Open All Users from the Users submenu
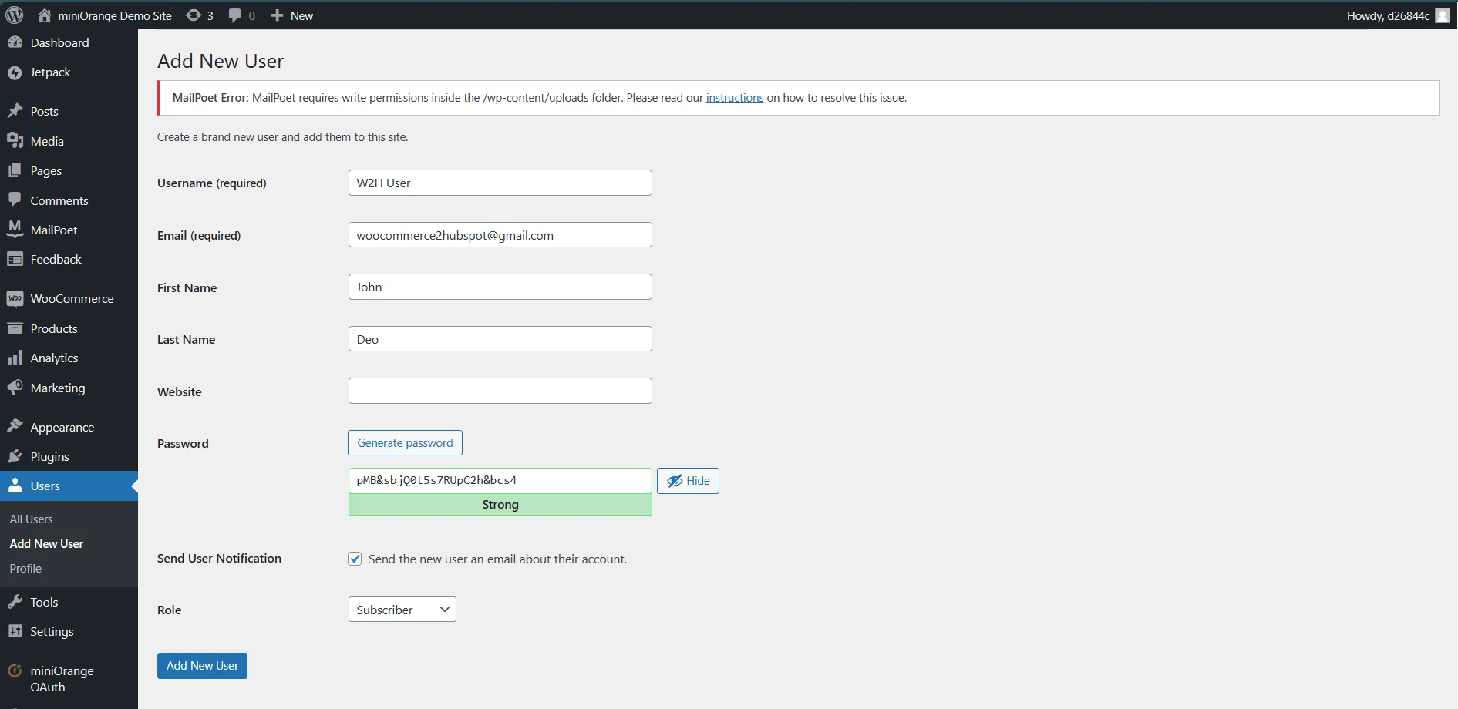The width and height of the screenshot is (1458, 709). (x=32, y=519)
